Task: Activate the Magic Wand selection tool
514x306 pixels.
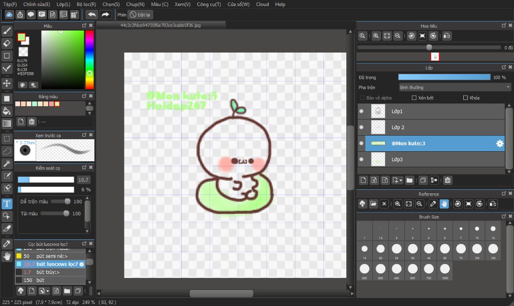Action: [7, 164]
